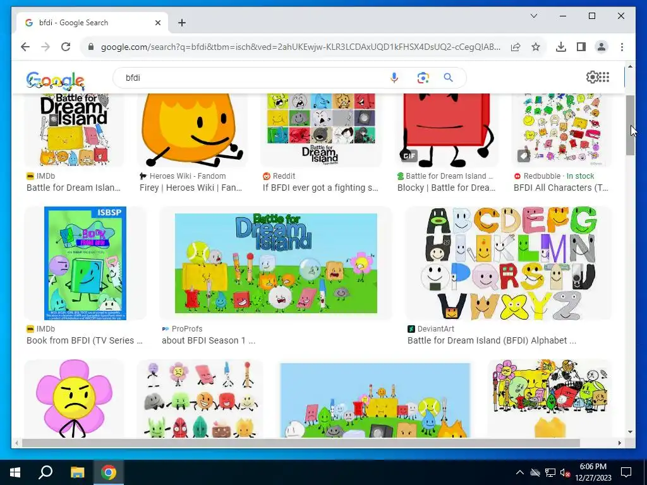This screenshot has height=485, width=647.
Task: Select Battle for Dream Island meadow thumbnail
Action: (275, 263)
